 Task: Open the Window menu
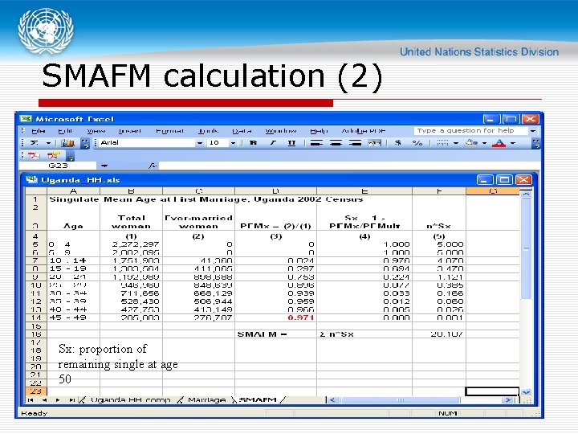click(281, 131)
